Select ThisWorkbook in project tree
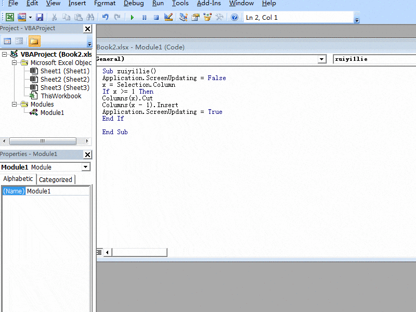Image resolution: width=416 pixels, height=312 pixels. (61, 96)
